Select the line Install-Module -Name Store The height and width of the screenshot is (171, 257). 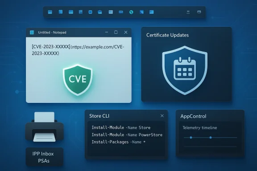pyautogui.click(x=121, y=127)
